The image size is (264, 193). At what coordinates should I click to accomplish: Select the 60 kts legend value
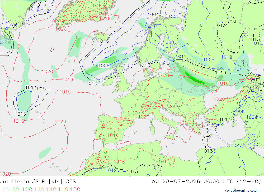pyautogui.click(x=6, y=189)
